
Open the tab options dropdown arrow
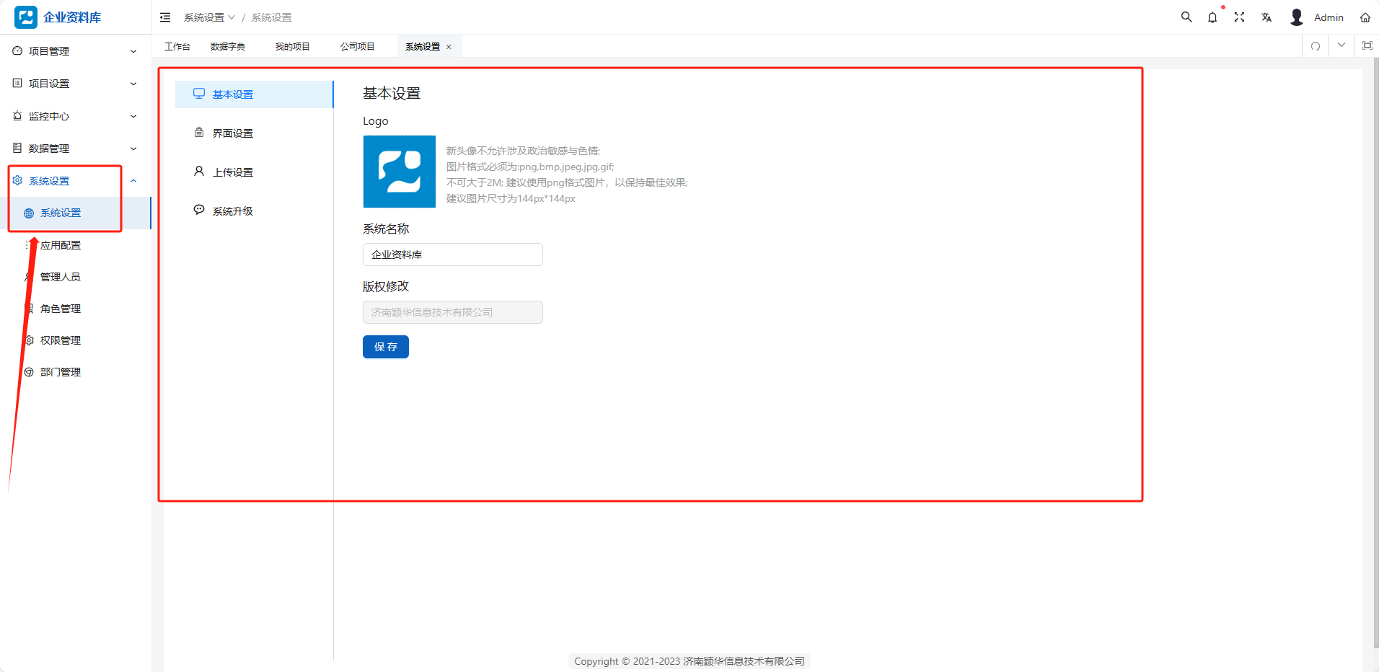click(x=1341, y=45)
